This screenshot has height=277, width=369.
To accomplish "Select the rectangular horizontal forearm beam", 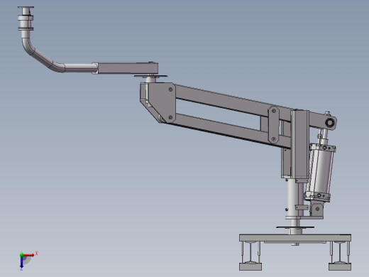I will click(128, 68).
